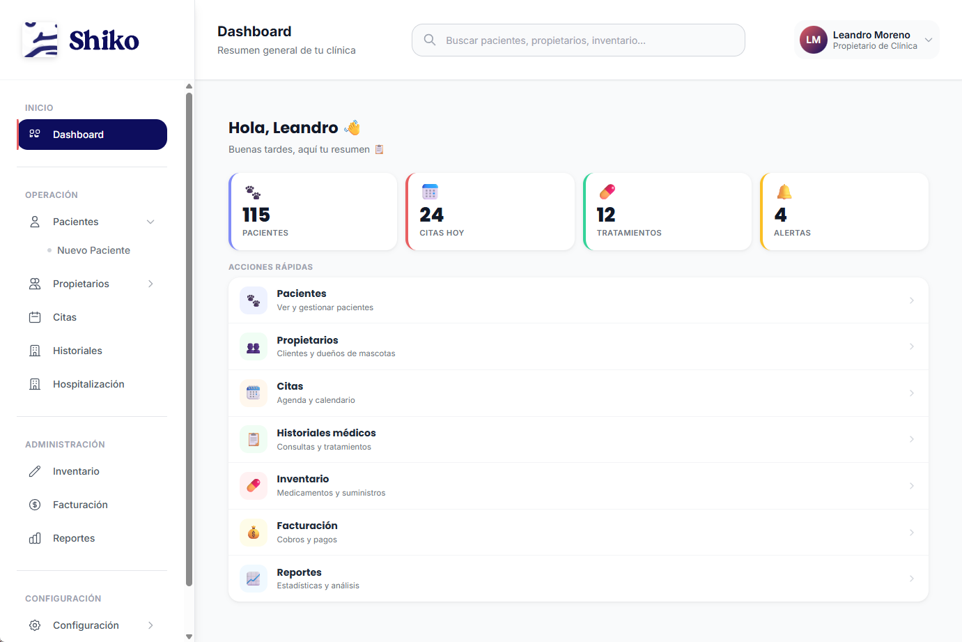The width and height of the screenshot is (962, 642).
Task: Click inside the search pacientes field
Action: (578, 40)
